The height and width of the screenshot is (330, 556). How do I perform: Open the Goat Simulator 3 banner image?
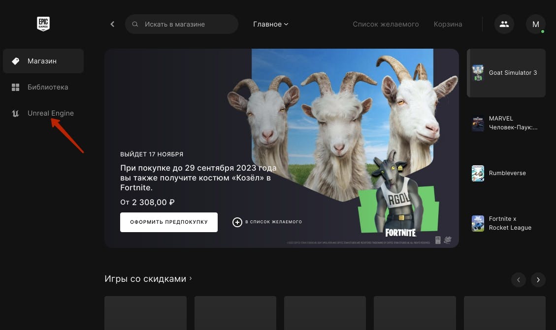click(282, 148)
